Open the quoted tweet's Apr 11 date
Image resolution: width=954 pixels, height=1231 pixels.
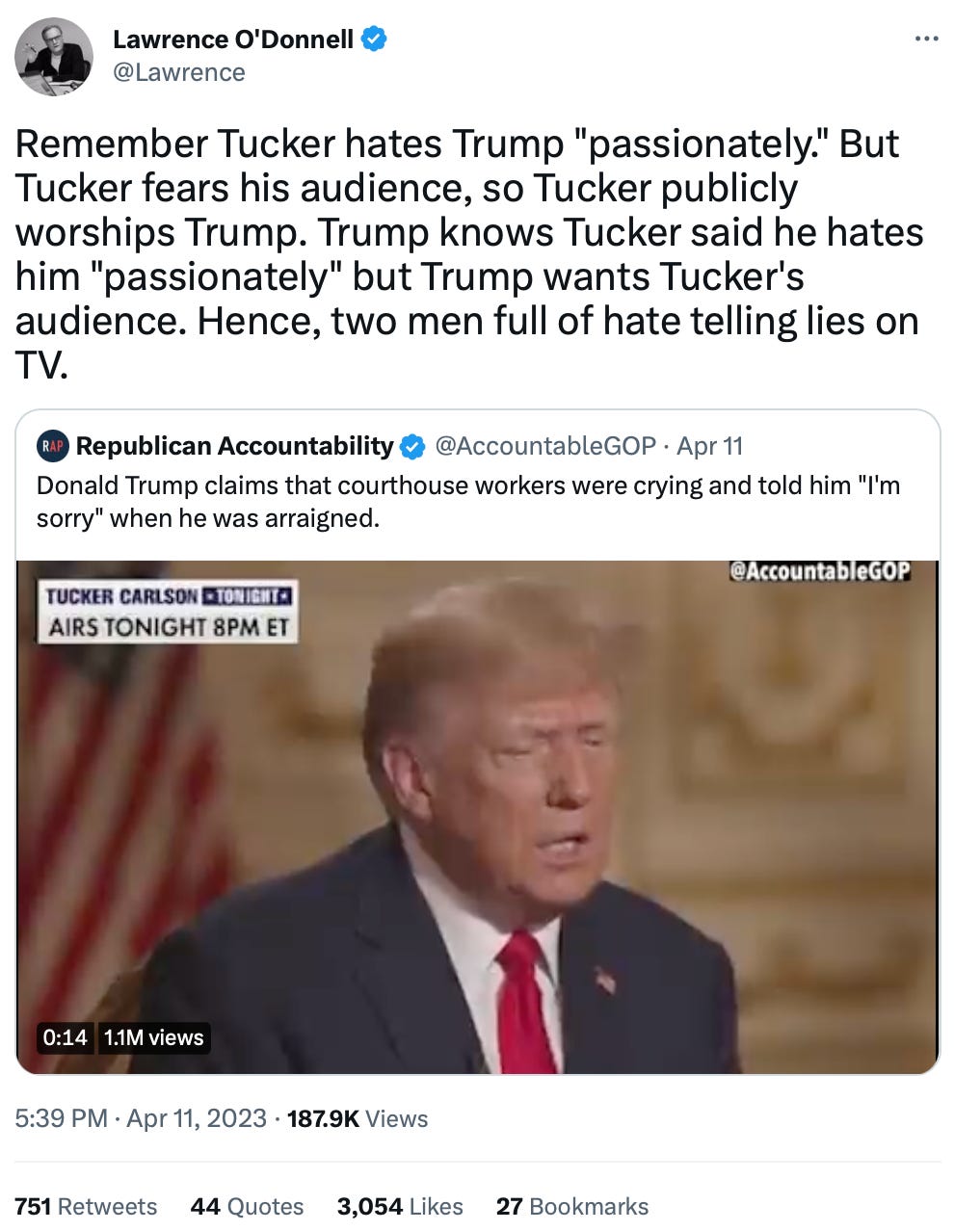click(710, 446)
